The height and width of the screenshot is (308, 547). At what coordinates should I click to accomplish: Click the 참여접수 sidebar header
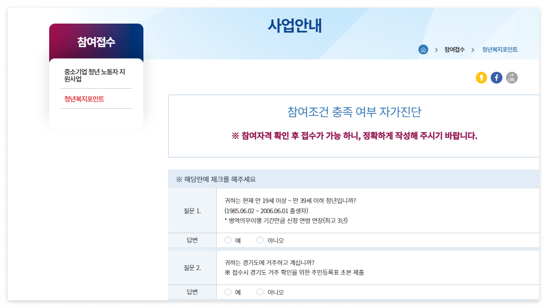(x=96, y=42)
